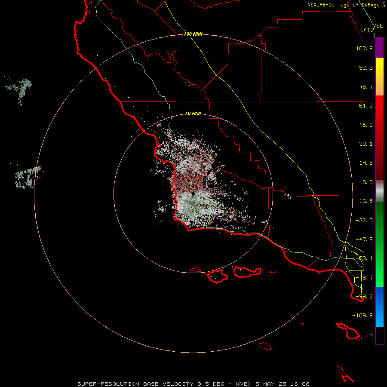Click the Super-Resolution Base Velocity caption

pos(193,384)
